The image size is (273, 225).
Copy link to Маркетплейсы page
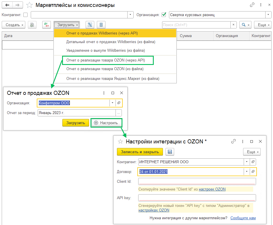click(252, 5)
